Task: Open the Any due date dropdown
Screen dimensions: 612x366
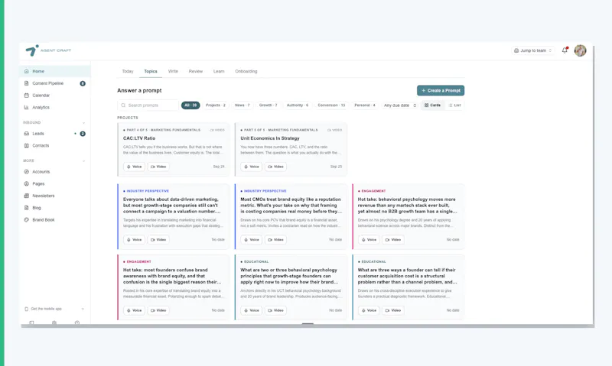Action: pos(400,105)
